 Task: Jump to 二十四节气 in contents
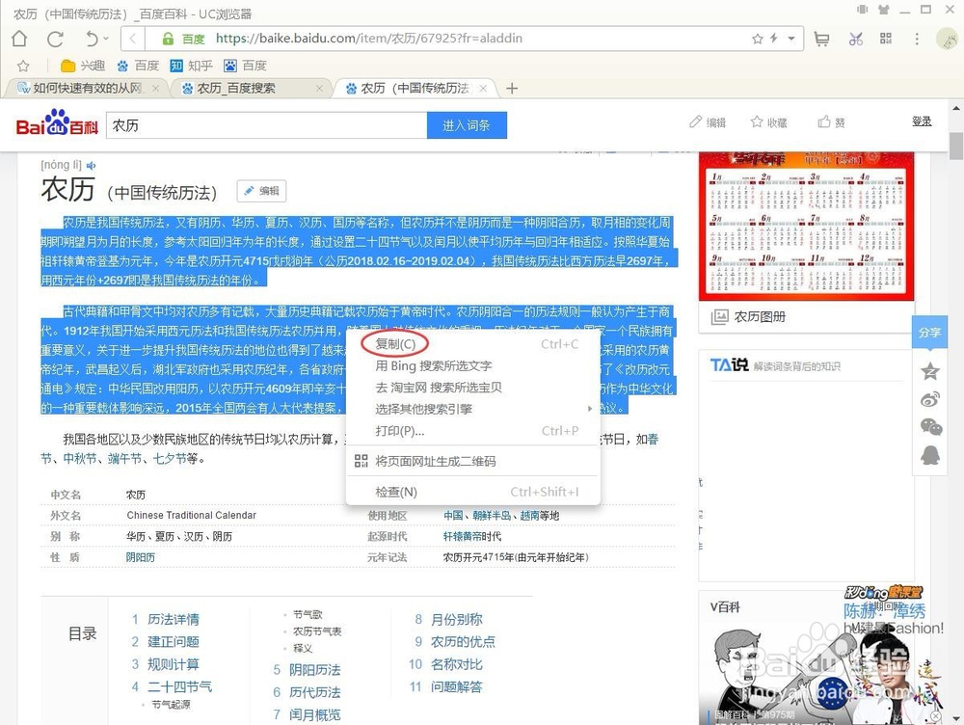(x=180, y=686)
